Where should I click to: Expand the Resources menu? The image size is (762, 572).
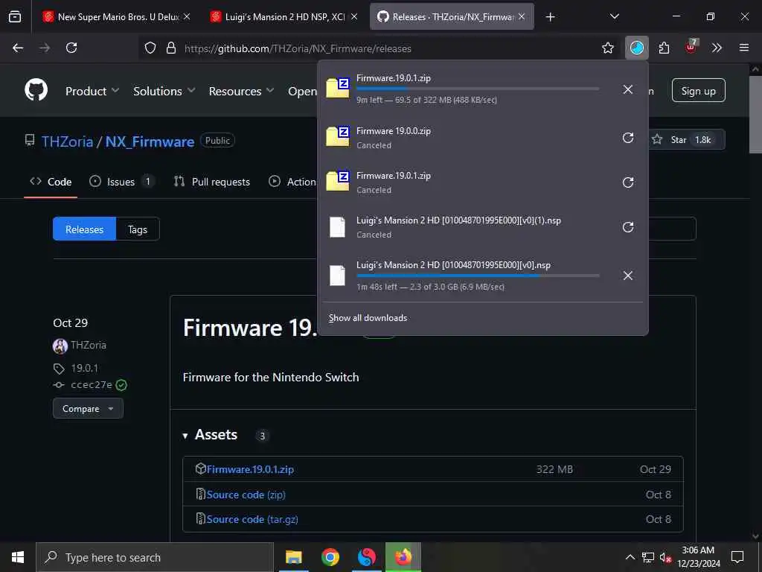coord(242,91)
